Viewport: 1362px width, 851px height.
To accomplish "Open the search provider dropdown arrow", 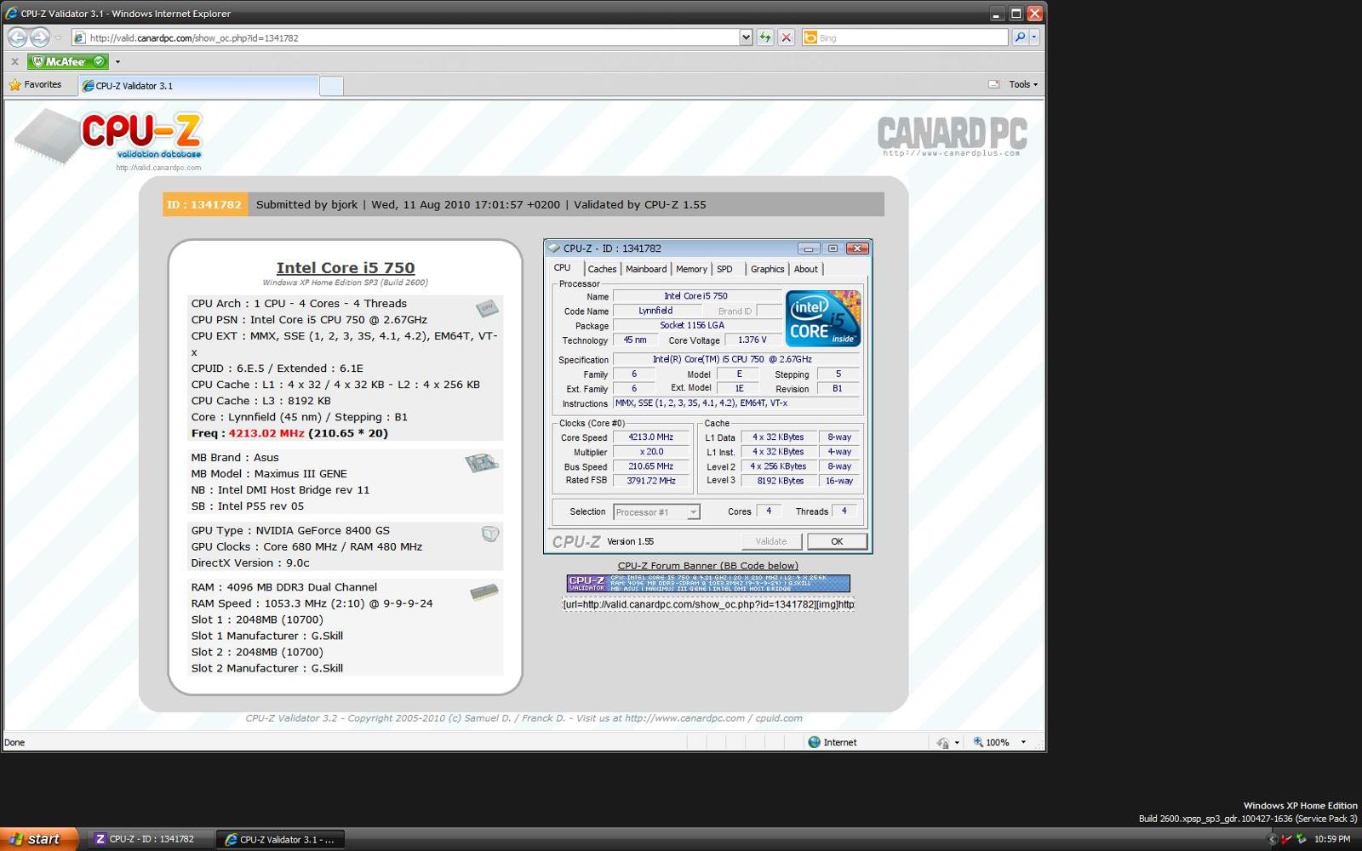I will (1034, 37).
